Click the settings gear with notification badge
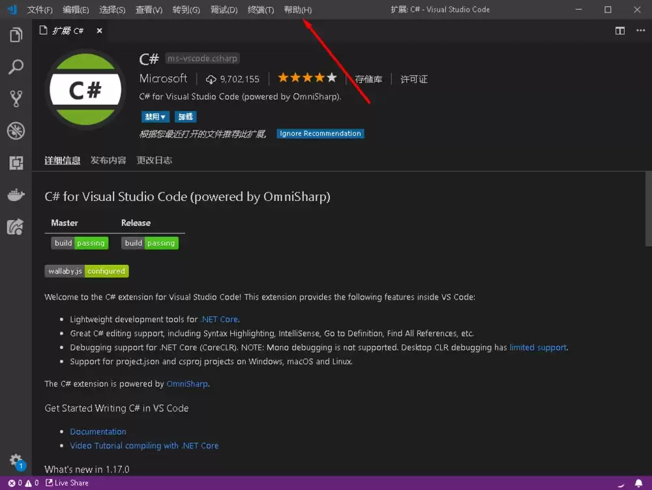The height and width of the screenshot is (490, 652). 16,460
